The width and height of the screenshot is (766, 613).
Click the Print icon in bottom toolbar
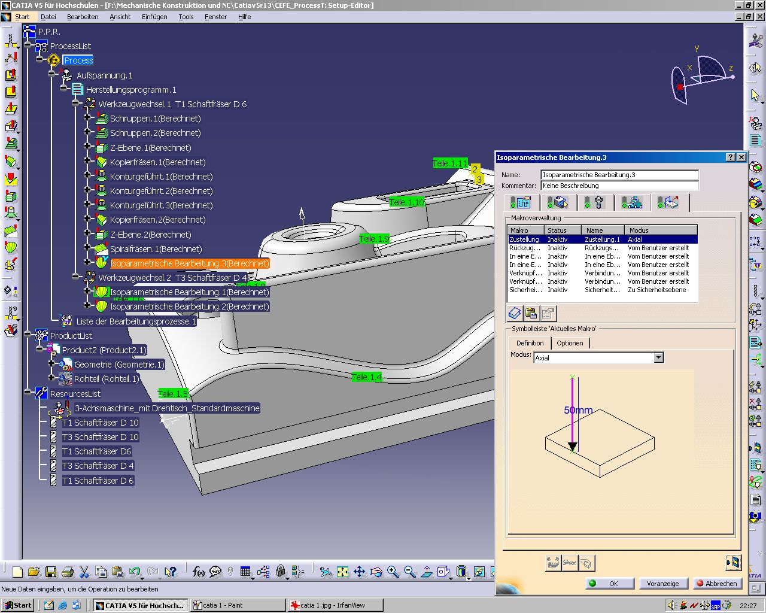pyautogui.click(x=68, y=572)
